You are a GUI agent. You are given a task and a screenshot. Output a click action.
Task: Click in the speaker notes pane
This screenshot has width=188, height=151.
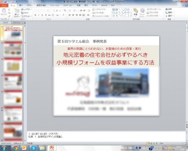(x=106, y=137)
